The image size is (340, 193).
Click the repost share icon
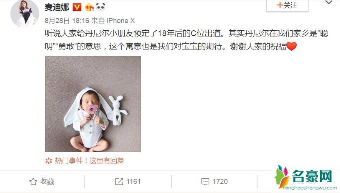click(x=119, y=181)
